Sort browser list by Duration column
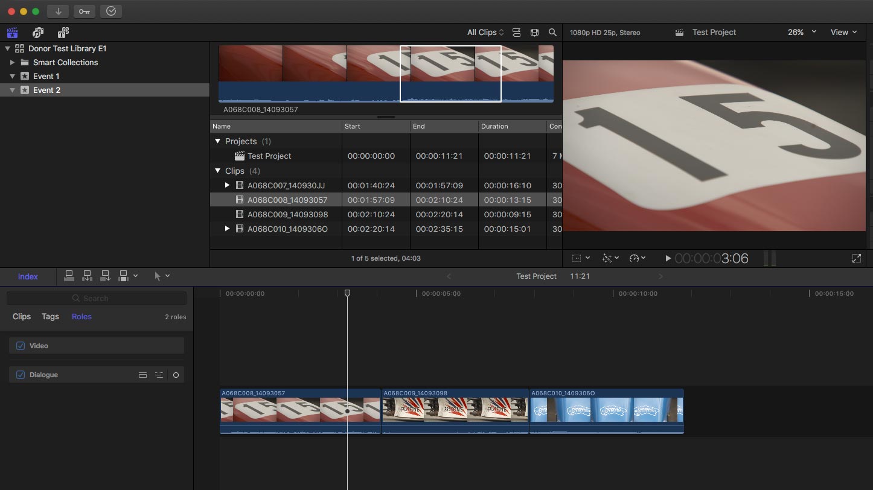The image size is (873, 490). pyautogui.click(x=512, y=126)
